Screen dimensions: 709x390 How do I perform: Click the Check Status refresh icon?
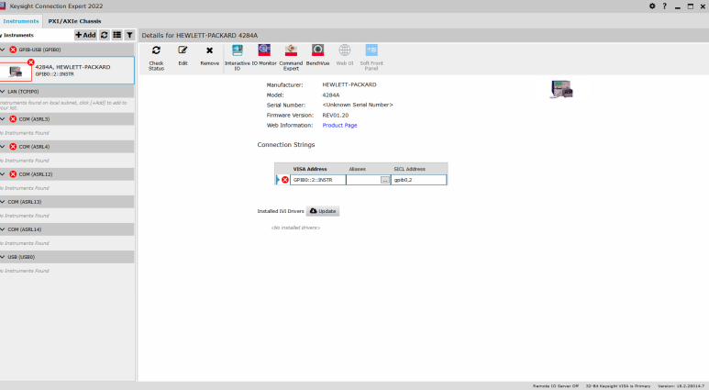pos(156,50)
